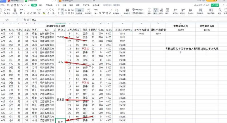Screen dimensions: 227x123
Task: Open the Name Box H26 dropdown
Action: tap(17, 20)
